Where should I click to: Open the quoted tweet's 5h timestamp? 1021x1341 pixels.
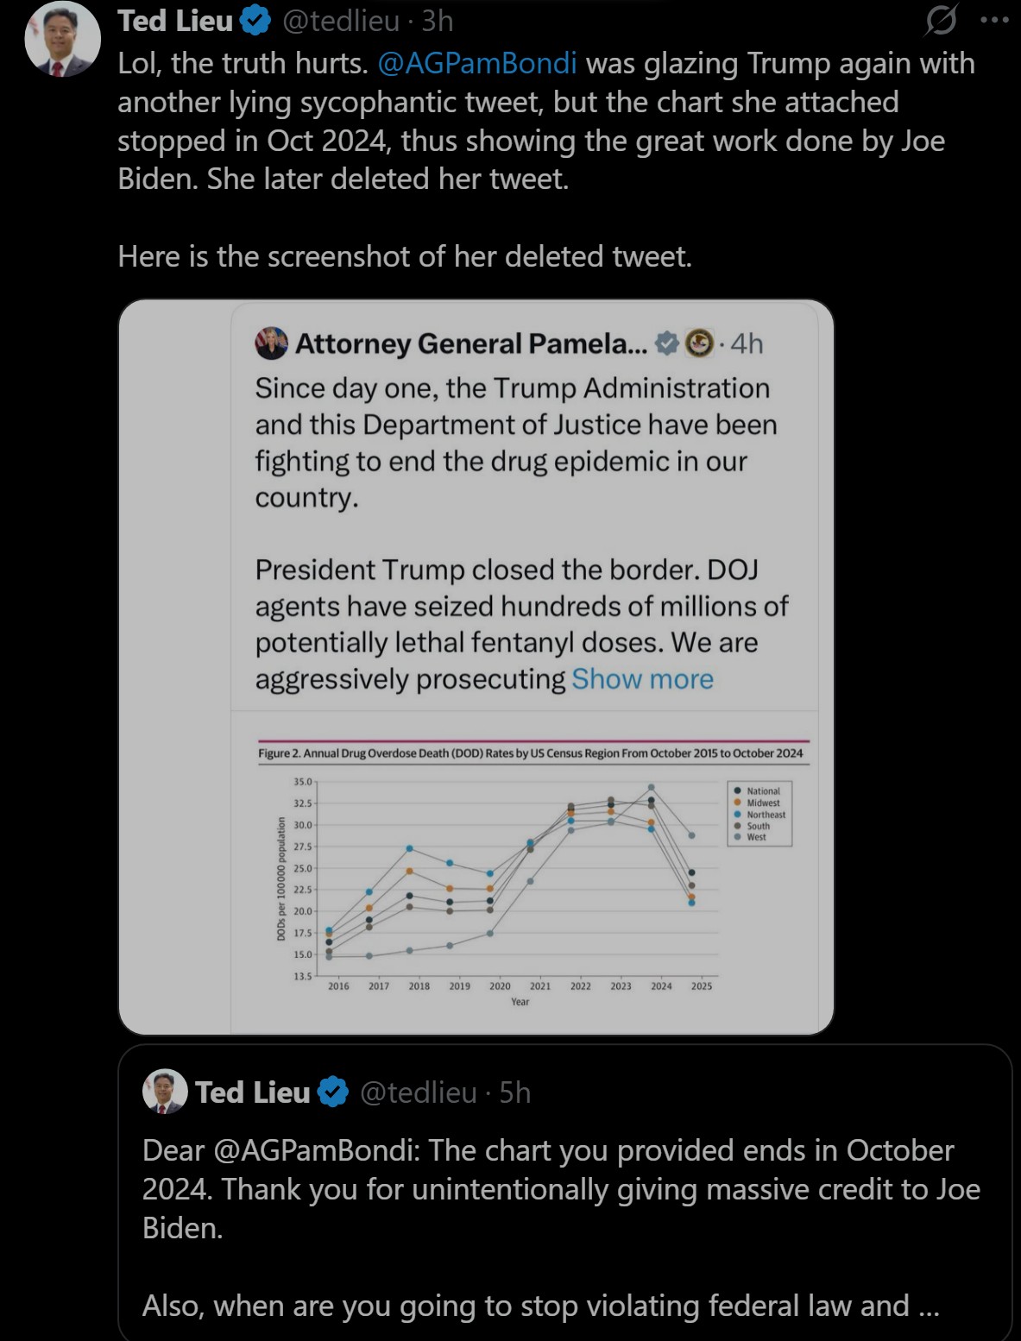515,1092
